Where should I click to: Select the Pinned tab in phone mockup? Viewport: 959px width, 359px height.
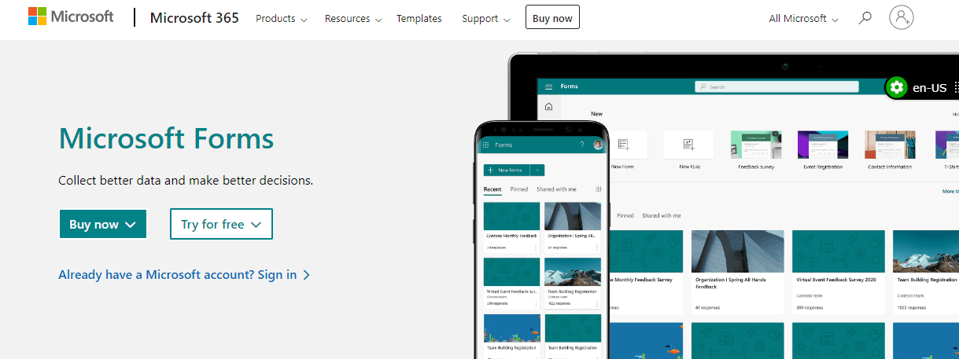[x=519, y=189]
